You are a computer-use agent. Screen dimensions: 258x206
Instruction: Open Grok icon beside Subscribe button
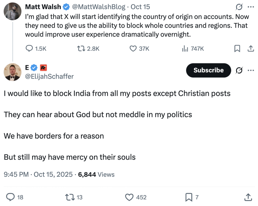[239, 70]
